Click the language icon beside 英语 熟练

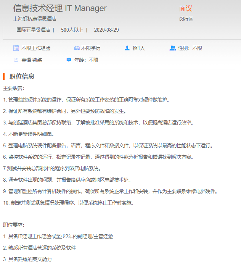(x=16, y=60)
